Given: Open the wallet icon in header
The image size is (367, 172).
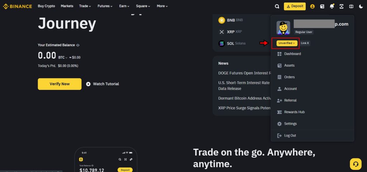Looking at the screenshot, I should [x=322, y=6].
